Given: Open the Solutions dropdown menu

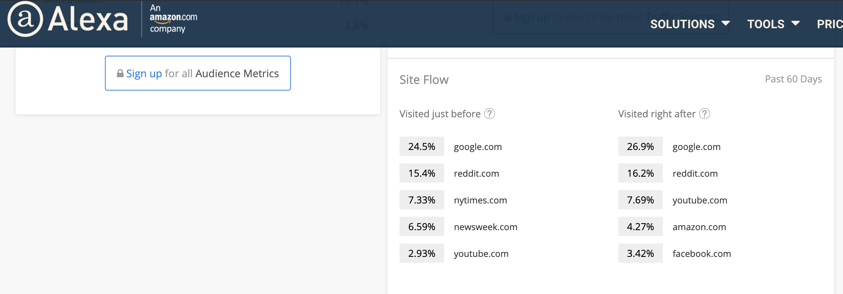Looking at the screenshot, I should coord(690,24).
